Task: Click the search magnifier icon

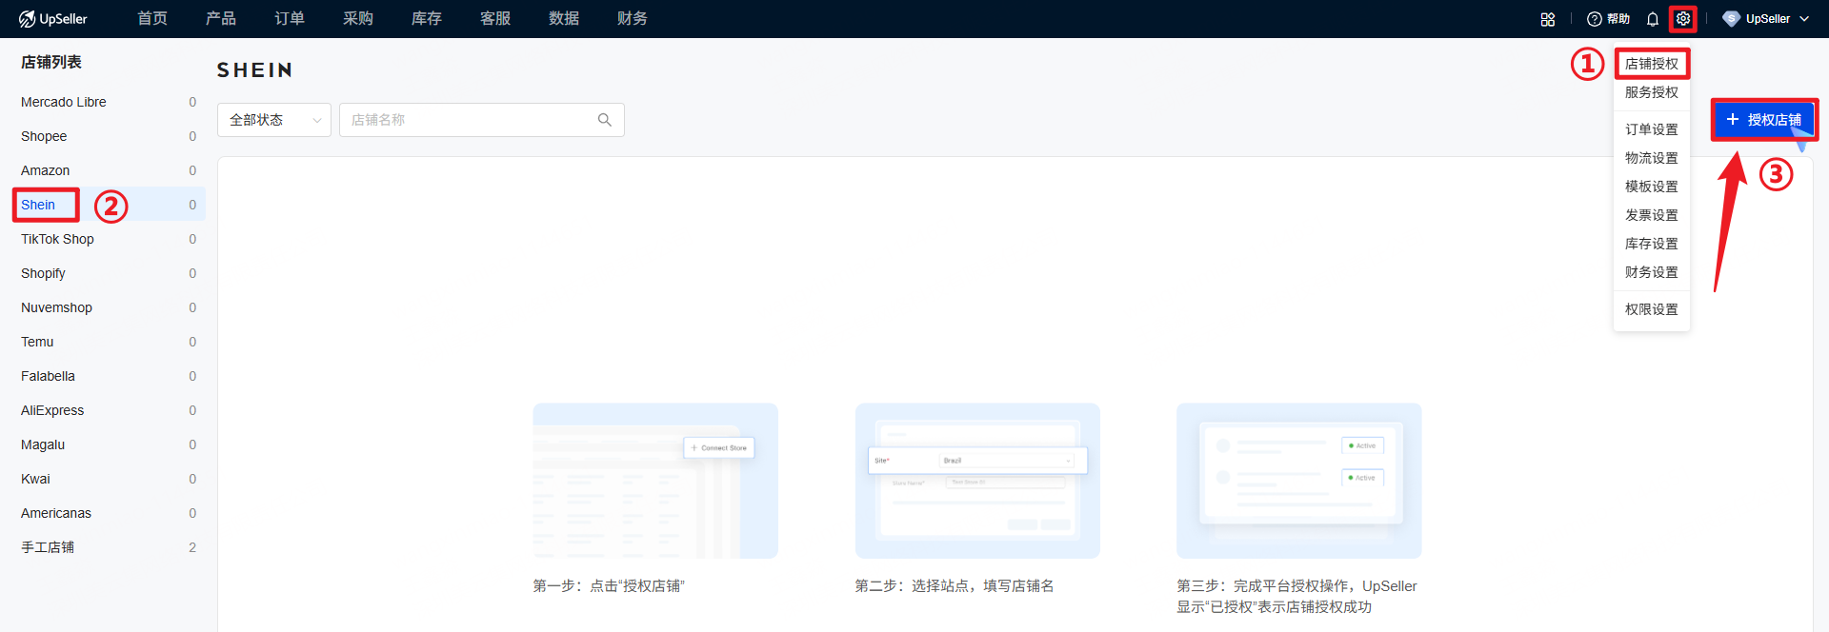Action: pyautogui.click(x=604, y=120)
